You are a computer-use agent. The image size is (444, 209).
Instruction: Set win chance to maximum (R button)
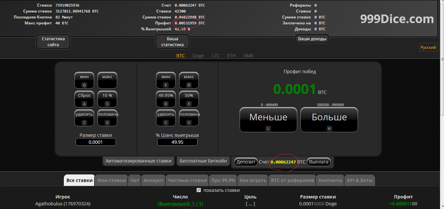[x=189, y=80]
